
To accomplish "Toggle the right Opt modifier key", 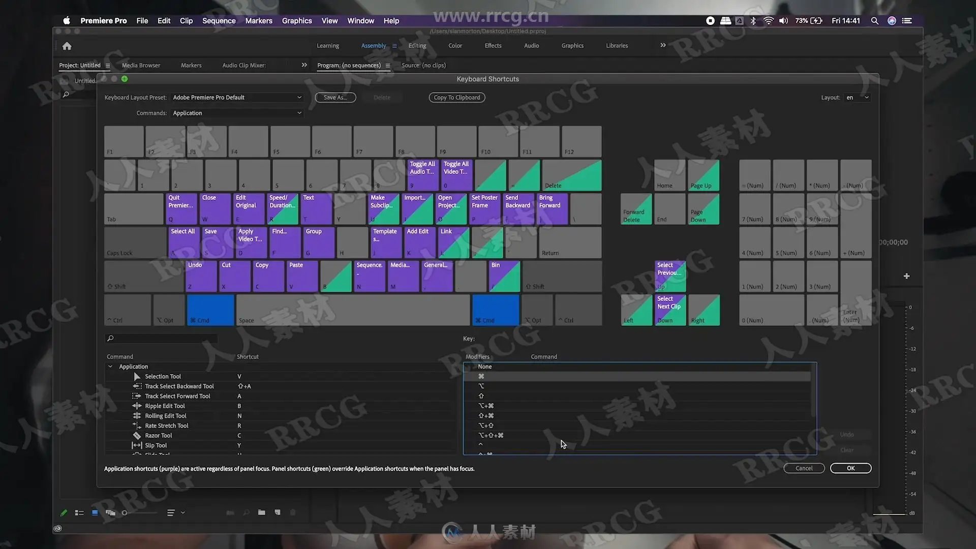I will pos(537,310).
